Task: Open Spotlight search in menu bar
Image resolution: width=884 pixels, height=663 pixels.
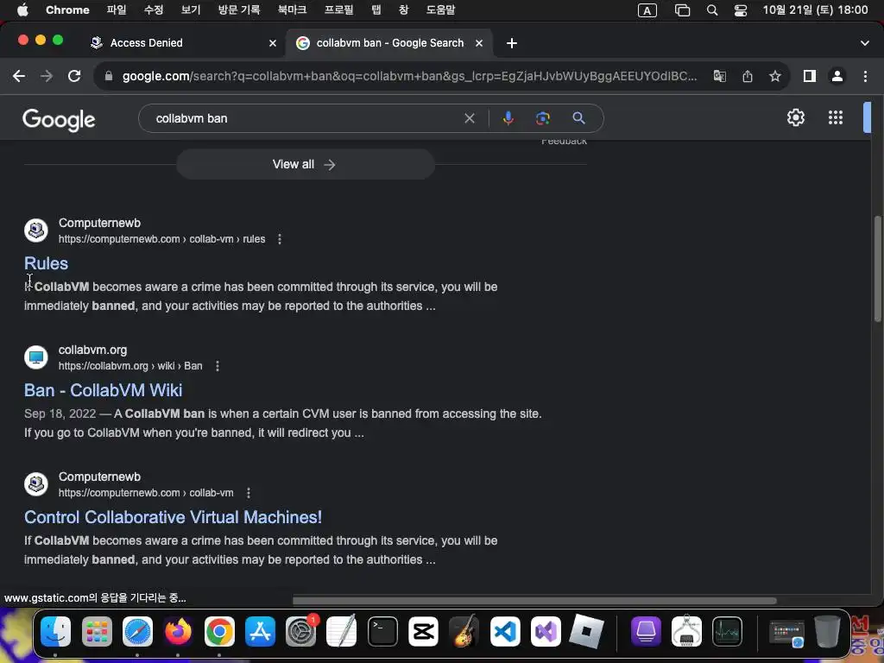Action: coord(712,9)
